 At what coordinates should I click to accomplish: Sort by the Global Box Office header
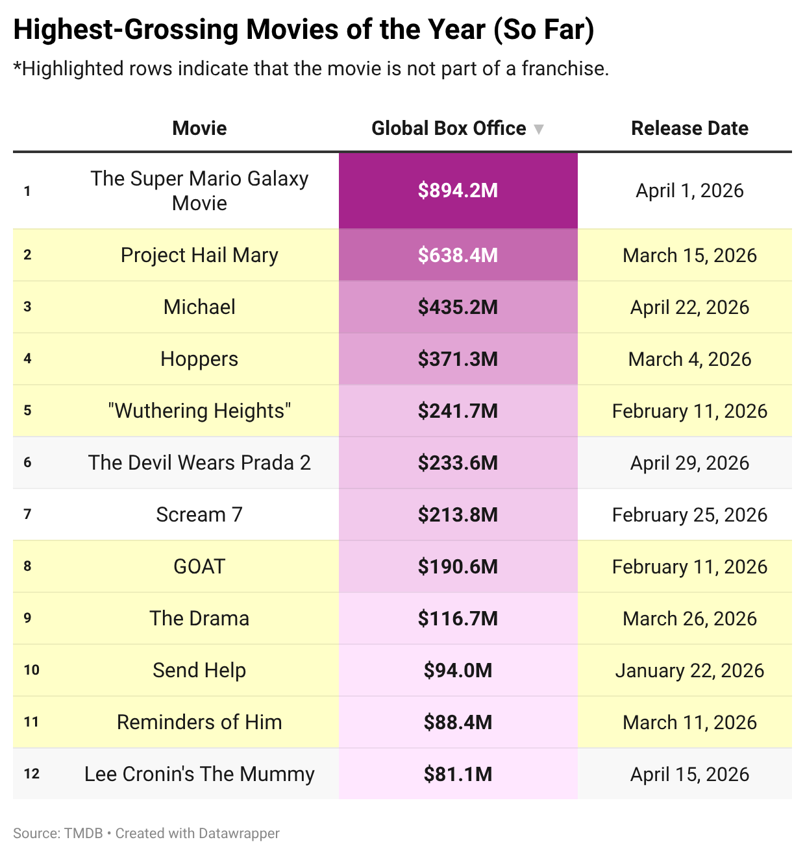(449, 128)
